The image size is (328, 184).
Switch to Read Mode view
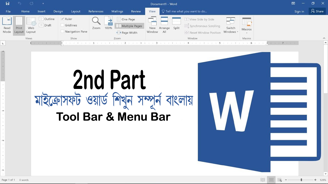(x=7, y=26)
